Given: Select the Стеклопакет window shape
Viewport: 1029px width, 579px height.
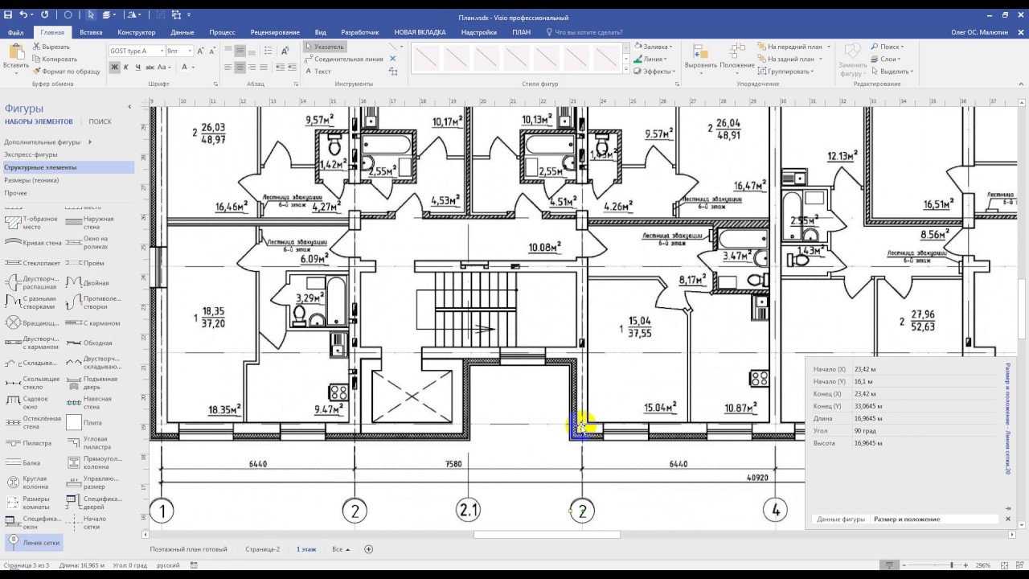Looking at the screenshot, I should (x=31, y=263).
